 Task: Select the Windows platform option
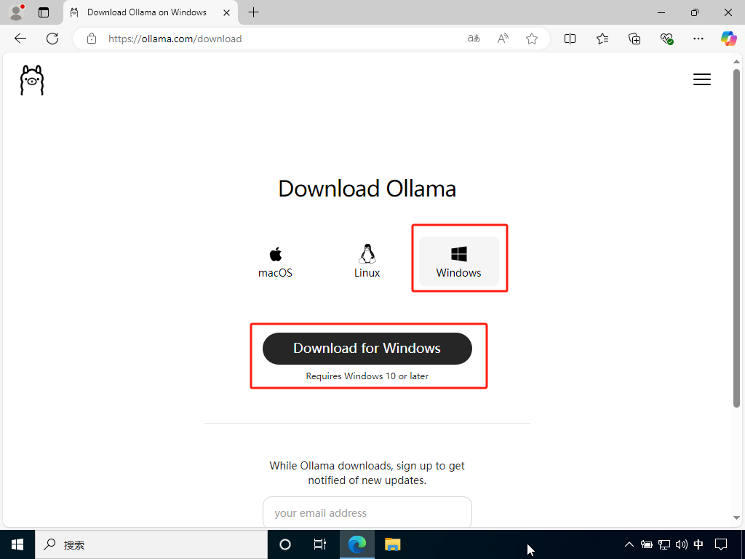tap(459, 262)
